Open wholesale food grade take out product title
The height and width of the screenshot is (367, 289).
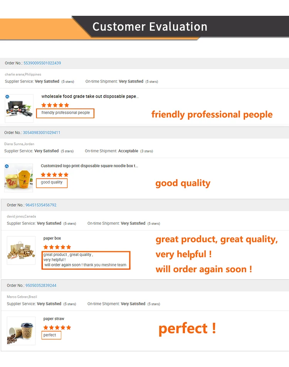coord(90,96)
